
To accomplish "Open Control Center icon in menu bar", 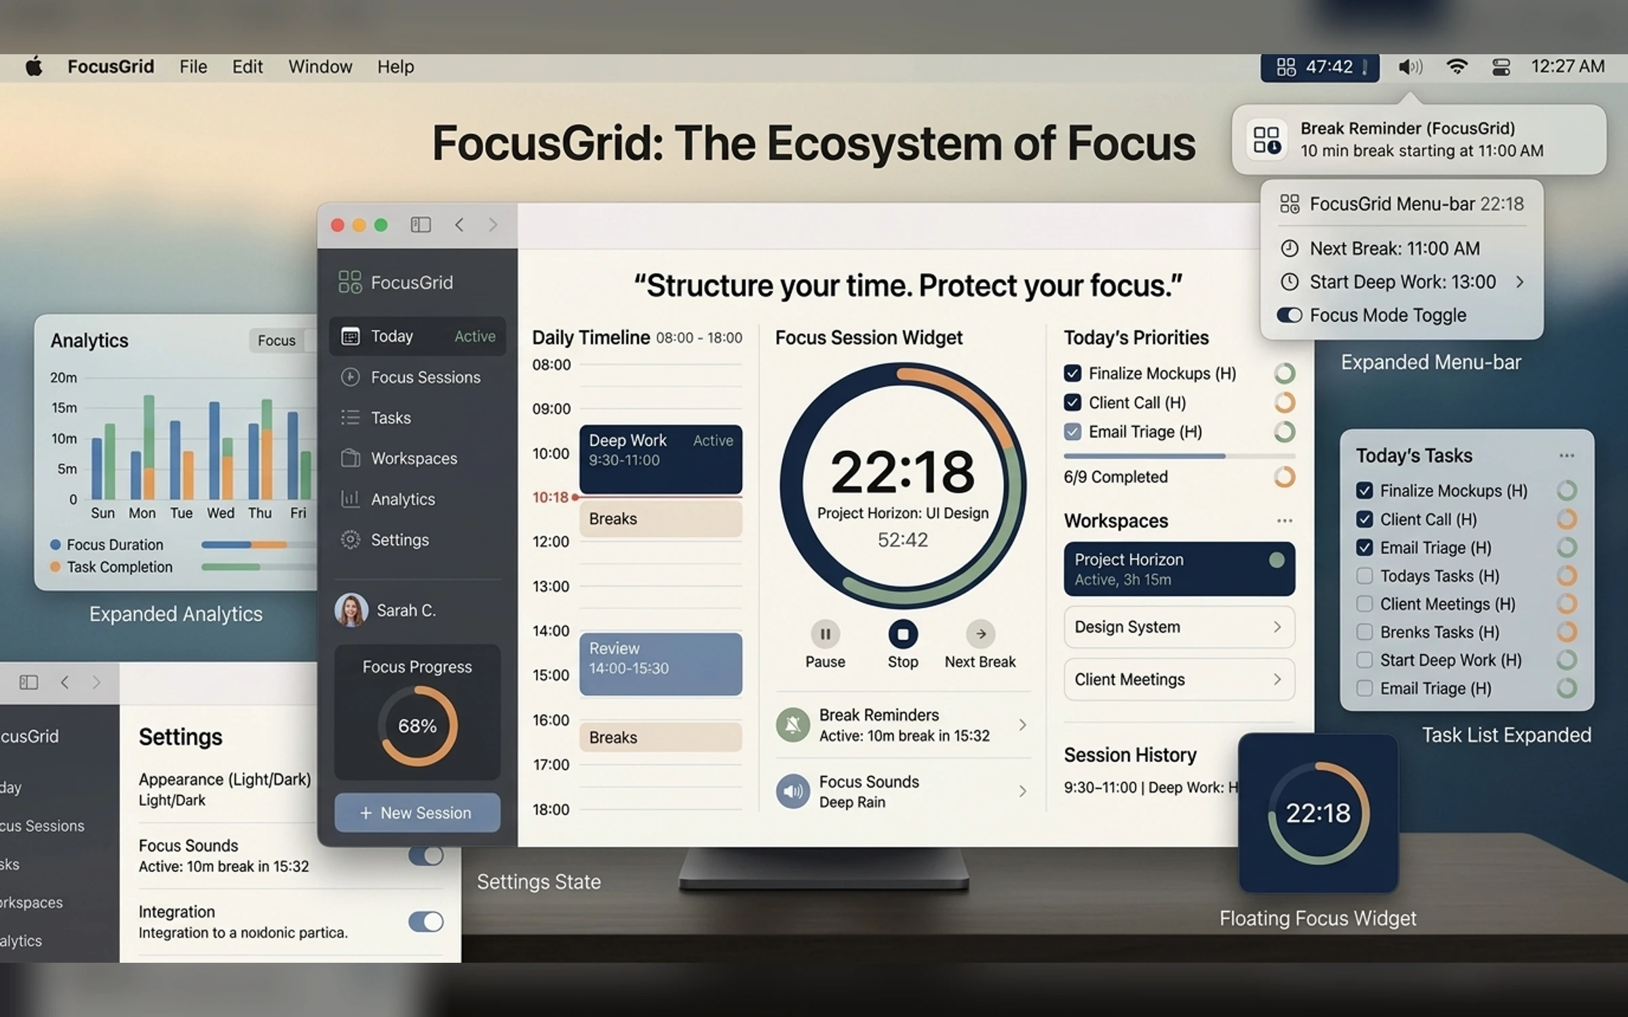I will 1501,67.
